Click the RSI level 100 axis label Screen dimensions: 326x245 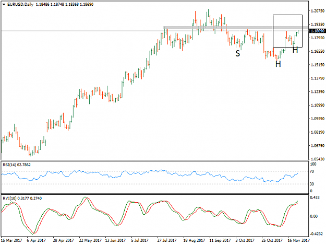click(313, 164)
